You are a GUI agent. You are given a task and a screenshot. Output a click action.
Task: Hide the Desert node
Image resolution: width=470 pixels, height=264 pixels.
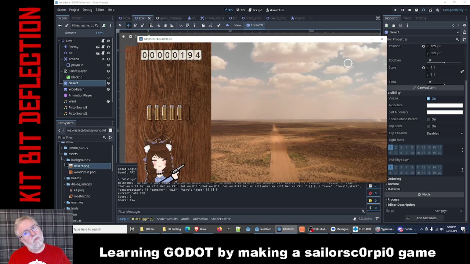[x=108, y=83]
